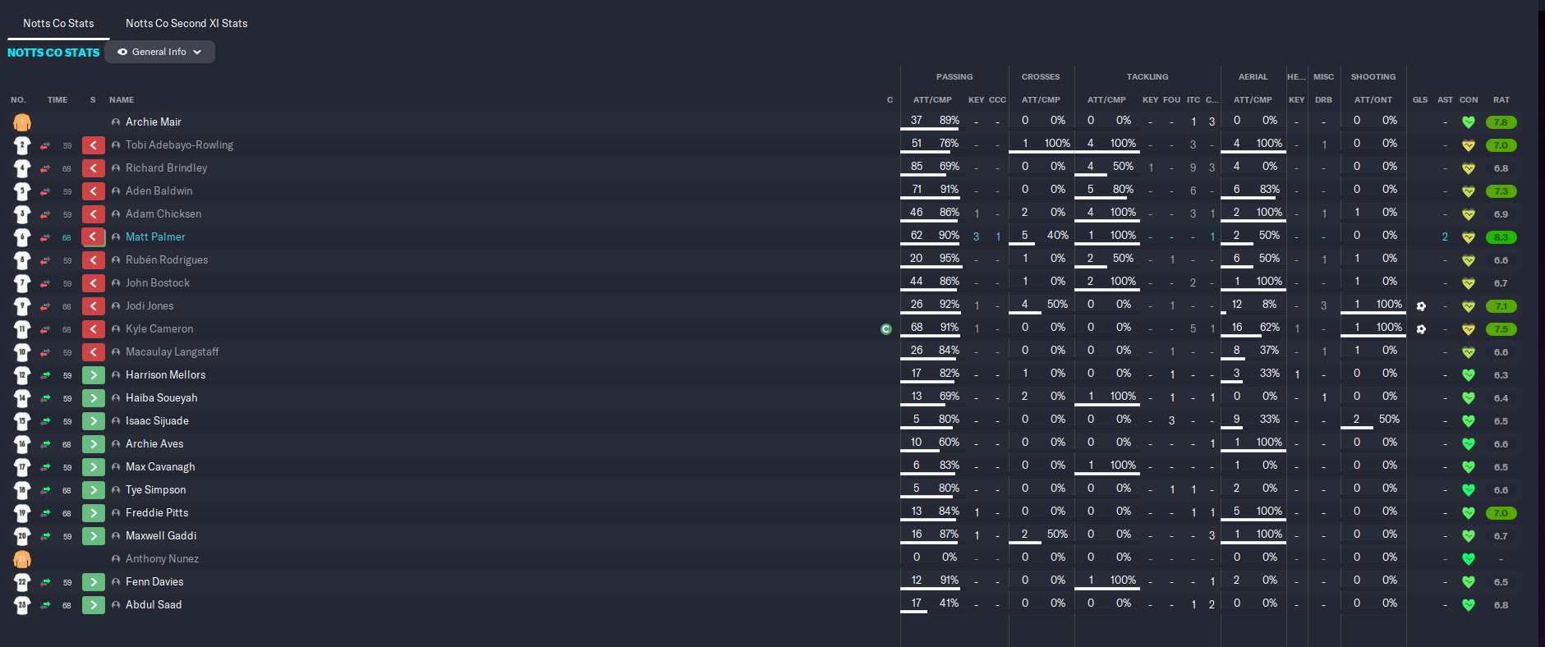Open Haiba Soueyah's player profile
The width and height of the screenshot is (1545, 647).
pyautogui.click(x=161, y=398)
